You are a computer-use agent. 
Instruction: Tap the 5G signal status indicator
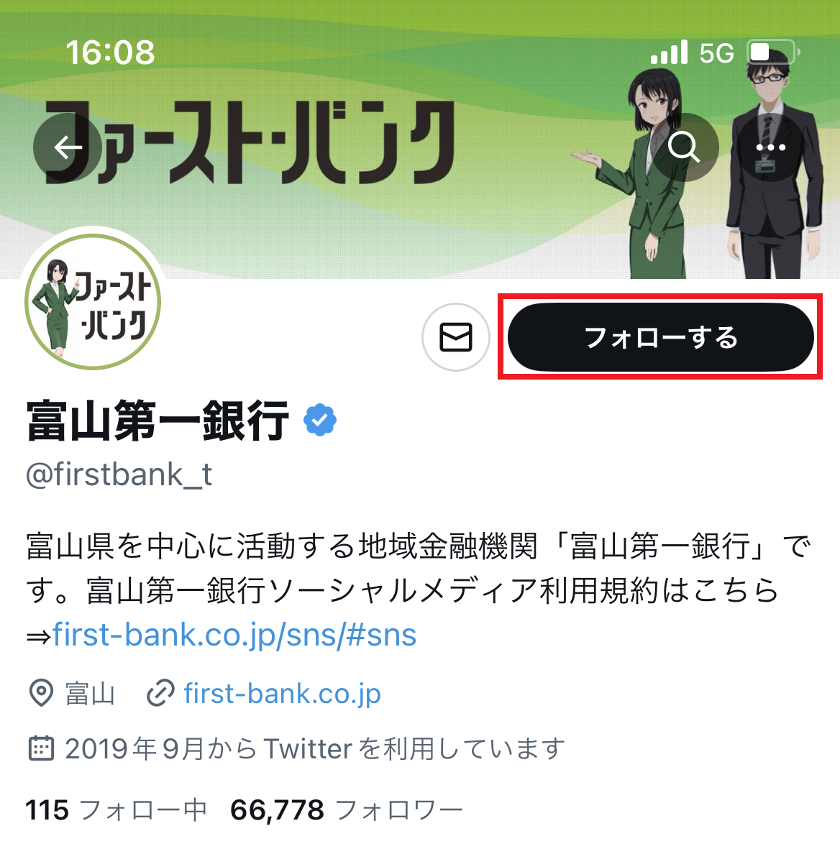click(x=716, y=53)
